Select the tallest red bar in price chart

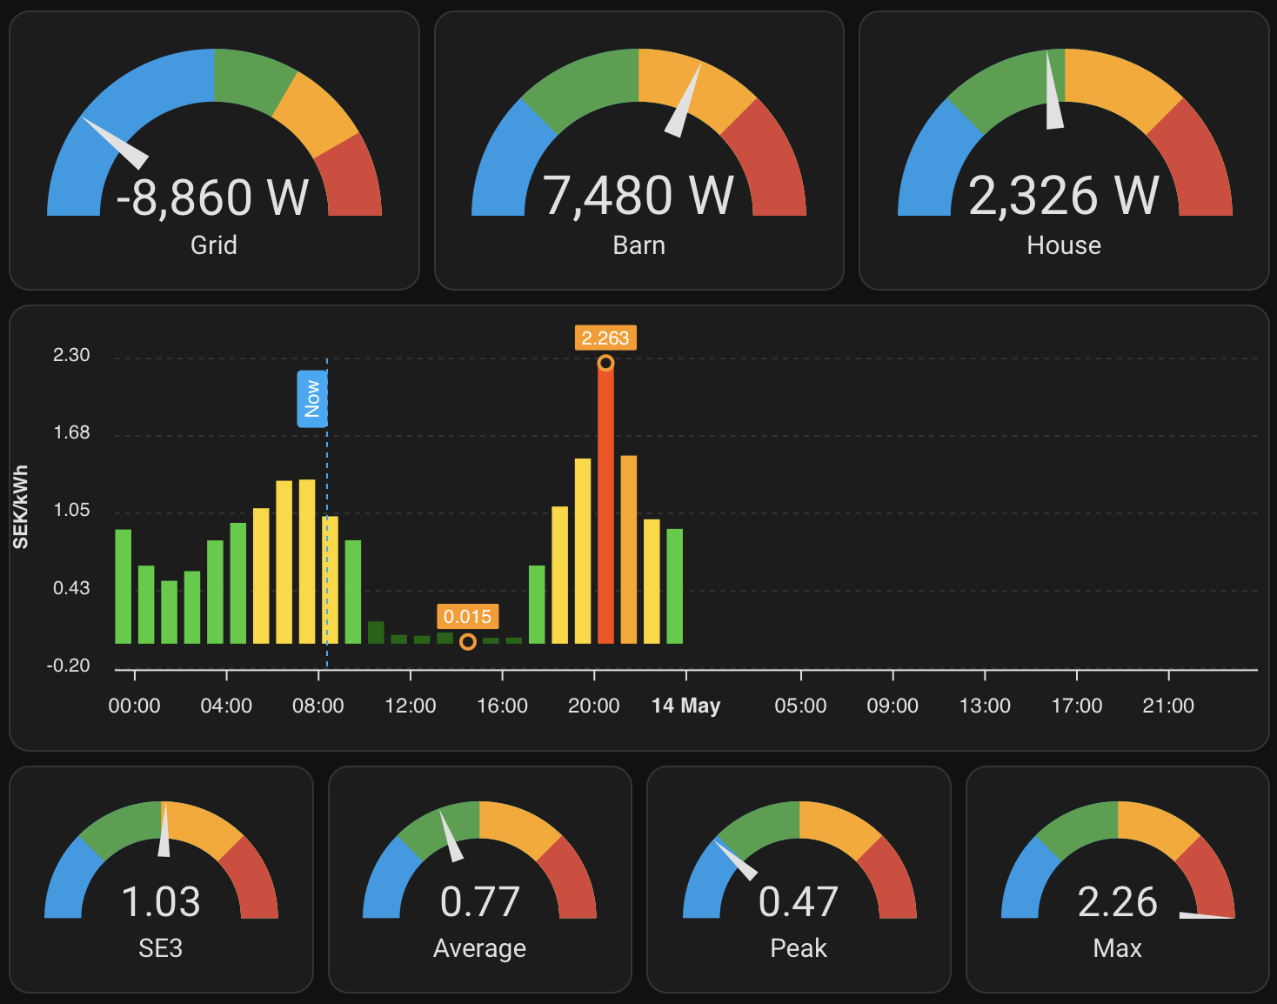pyautogui.click(x=605, y=505)
